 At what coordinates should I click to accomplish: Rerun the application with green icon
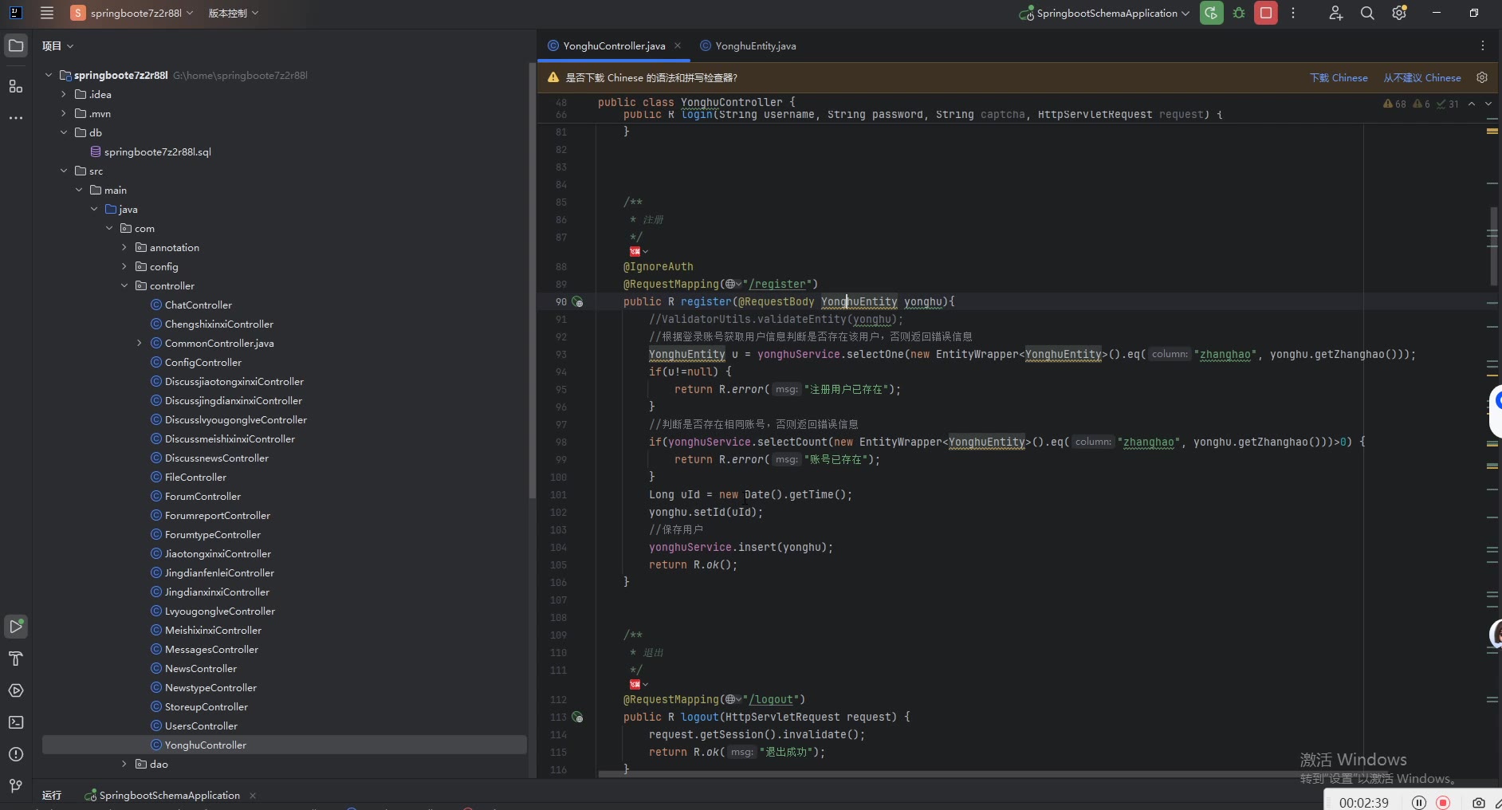click(1211, 14)
